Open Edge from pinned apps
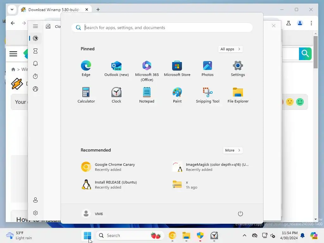Viewport: 324px width, 243px height. (86, 69)
